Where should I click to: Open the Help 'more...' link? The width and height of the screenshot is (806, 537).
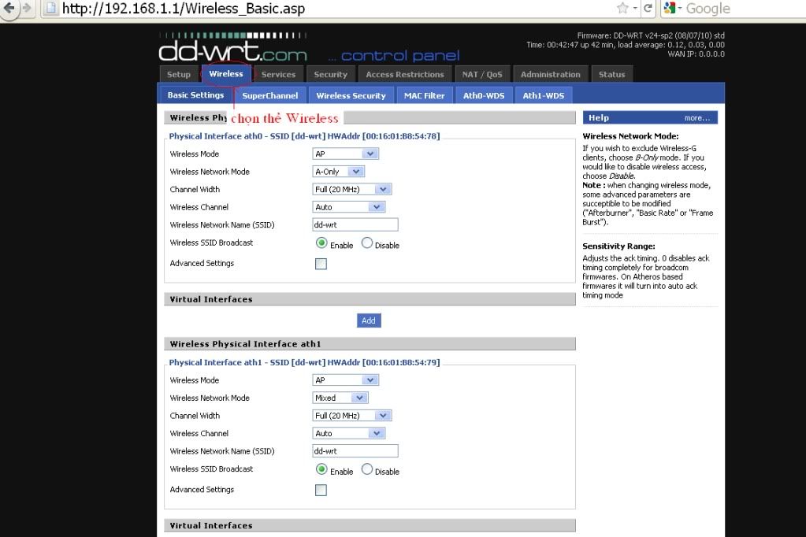pyautogui.click(x=697, y=118)
